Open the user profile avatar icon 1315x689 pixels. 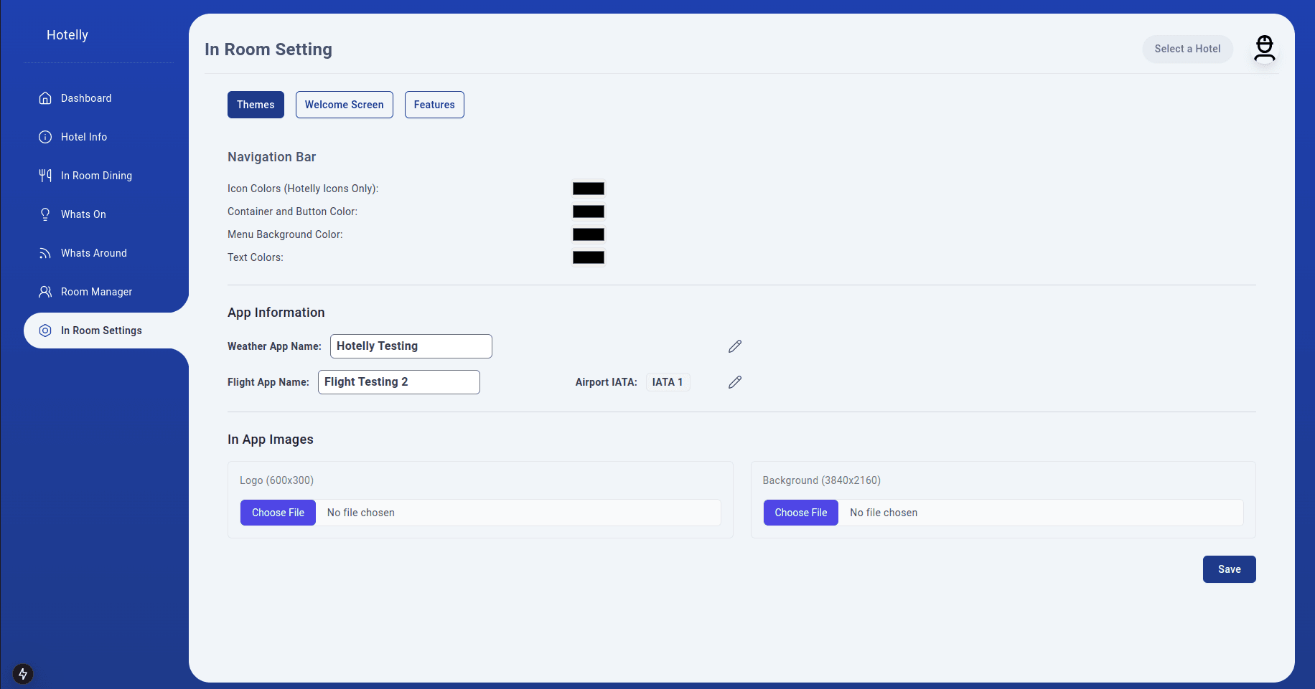(1264, 49)
